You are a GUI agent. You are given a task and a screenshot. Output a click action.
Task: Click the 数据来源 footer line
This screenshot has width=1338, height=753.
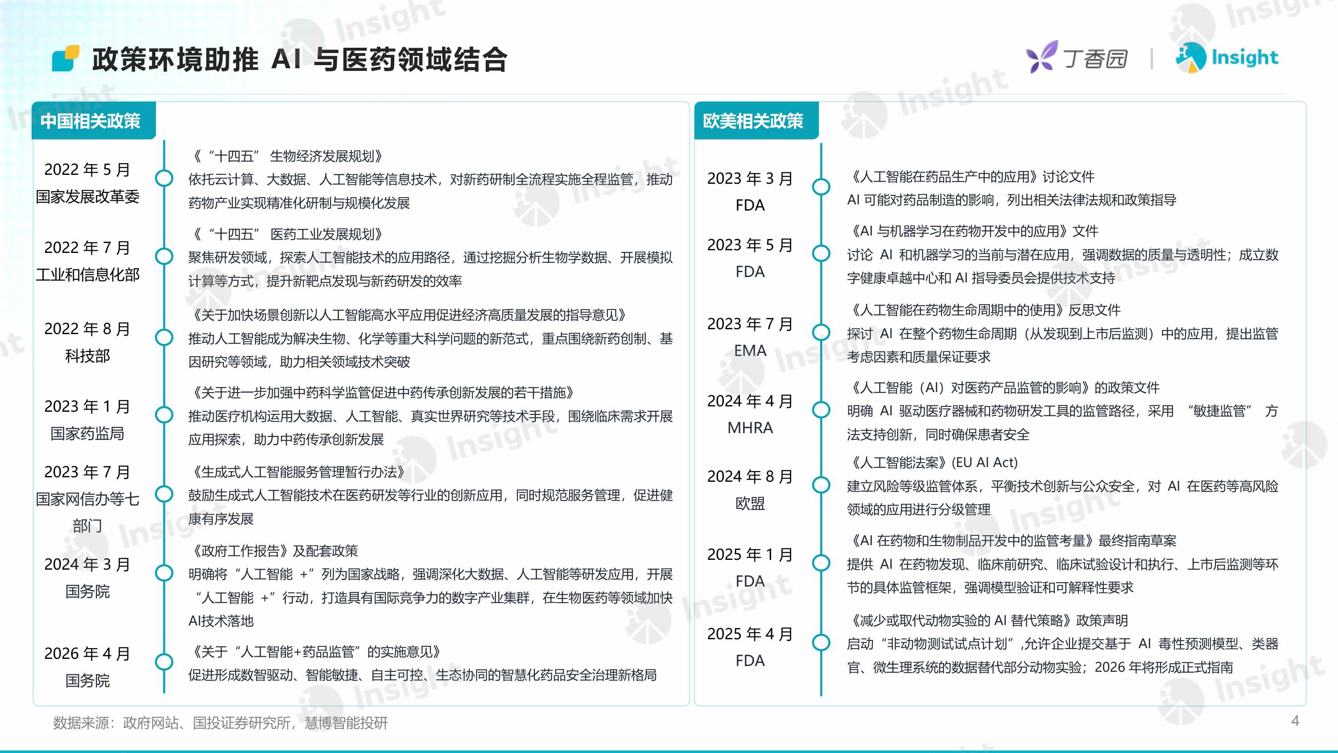(220, 722)
